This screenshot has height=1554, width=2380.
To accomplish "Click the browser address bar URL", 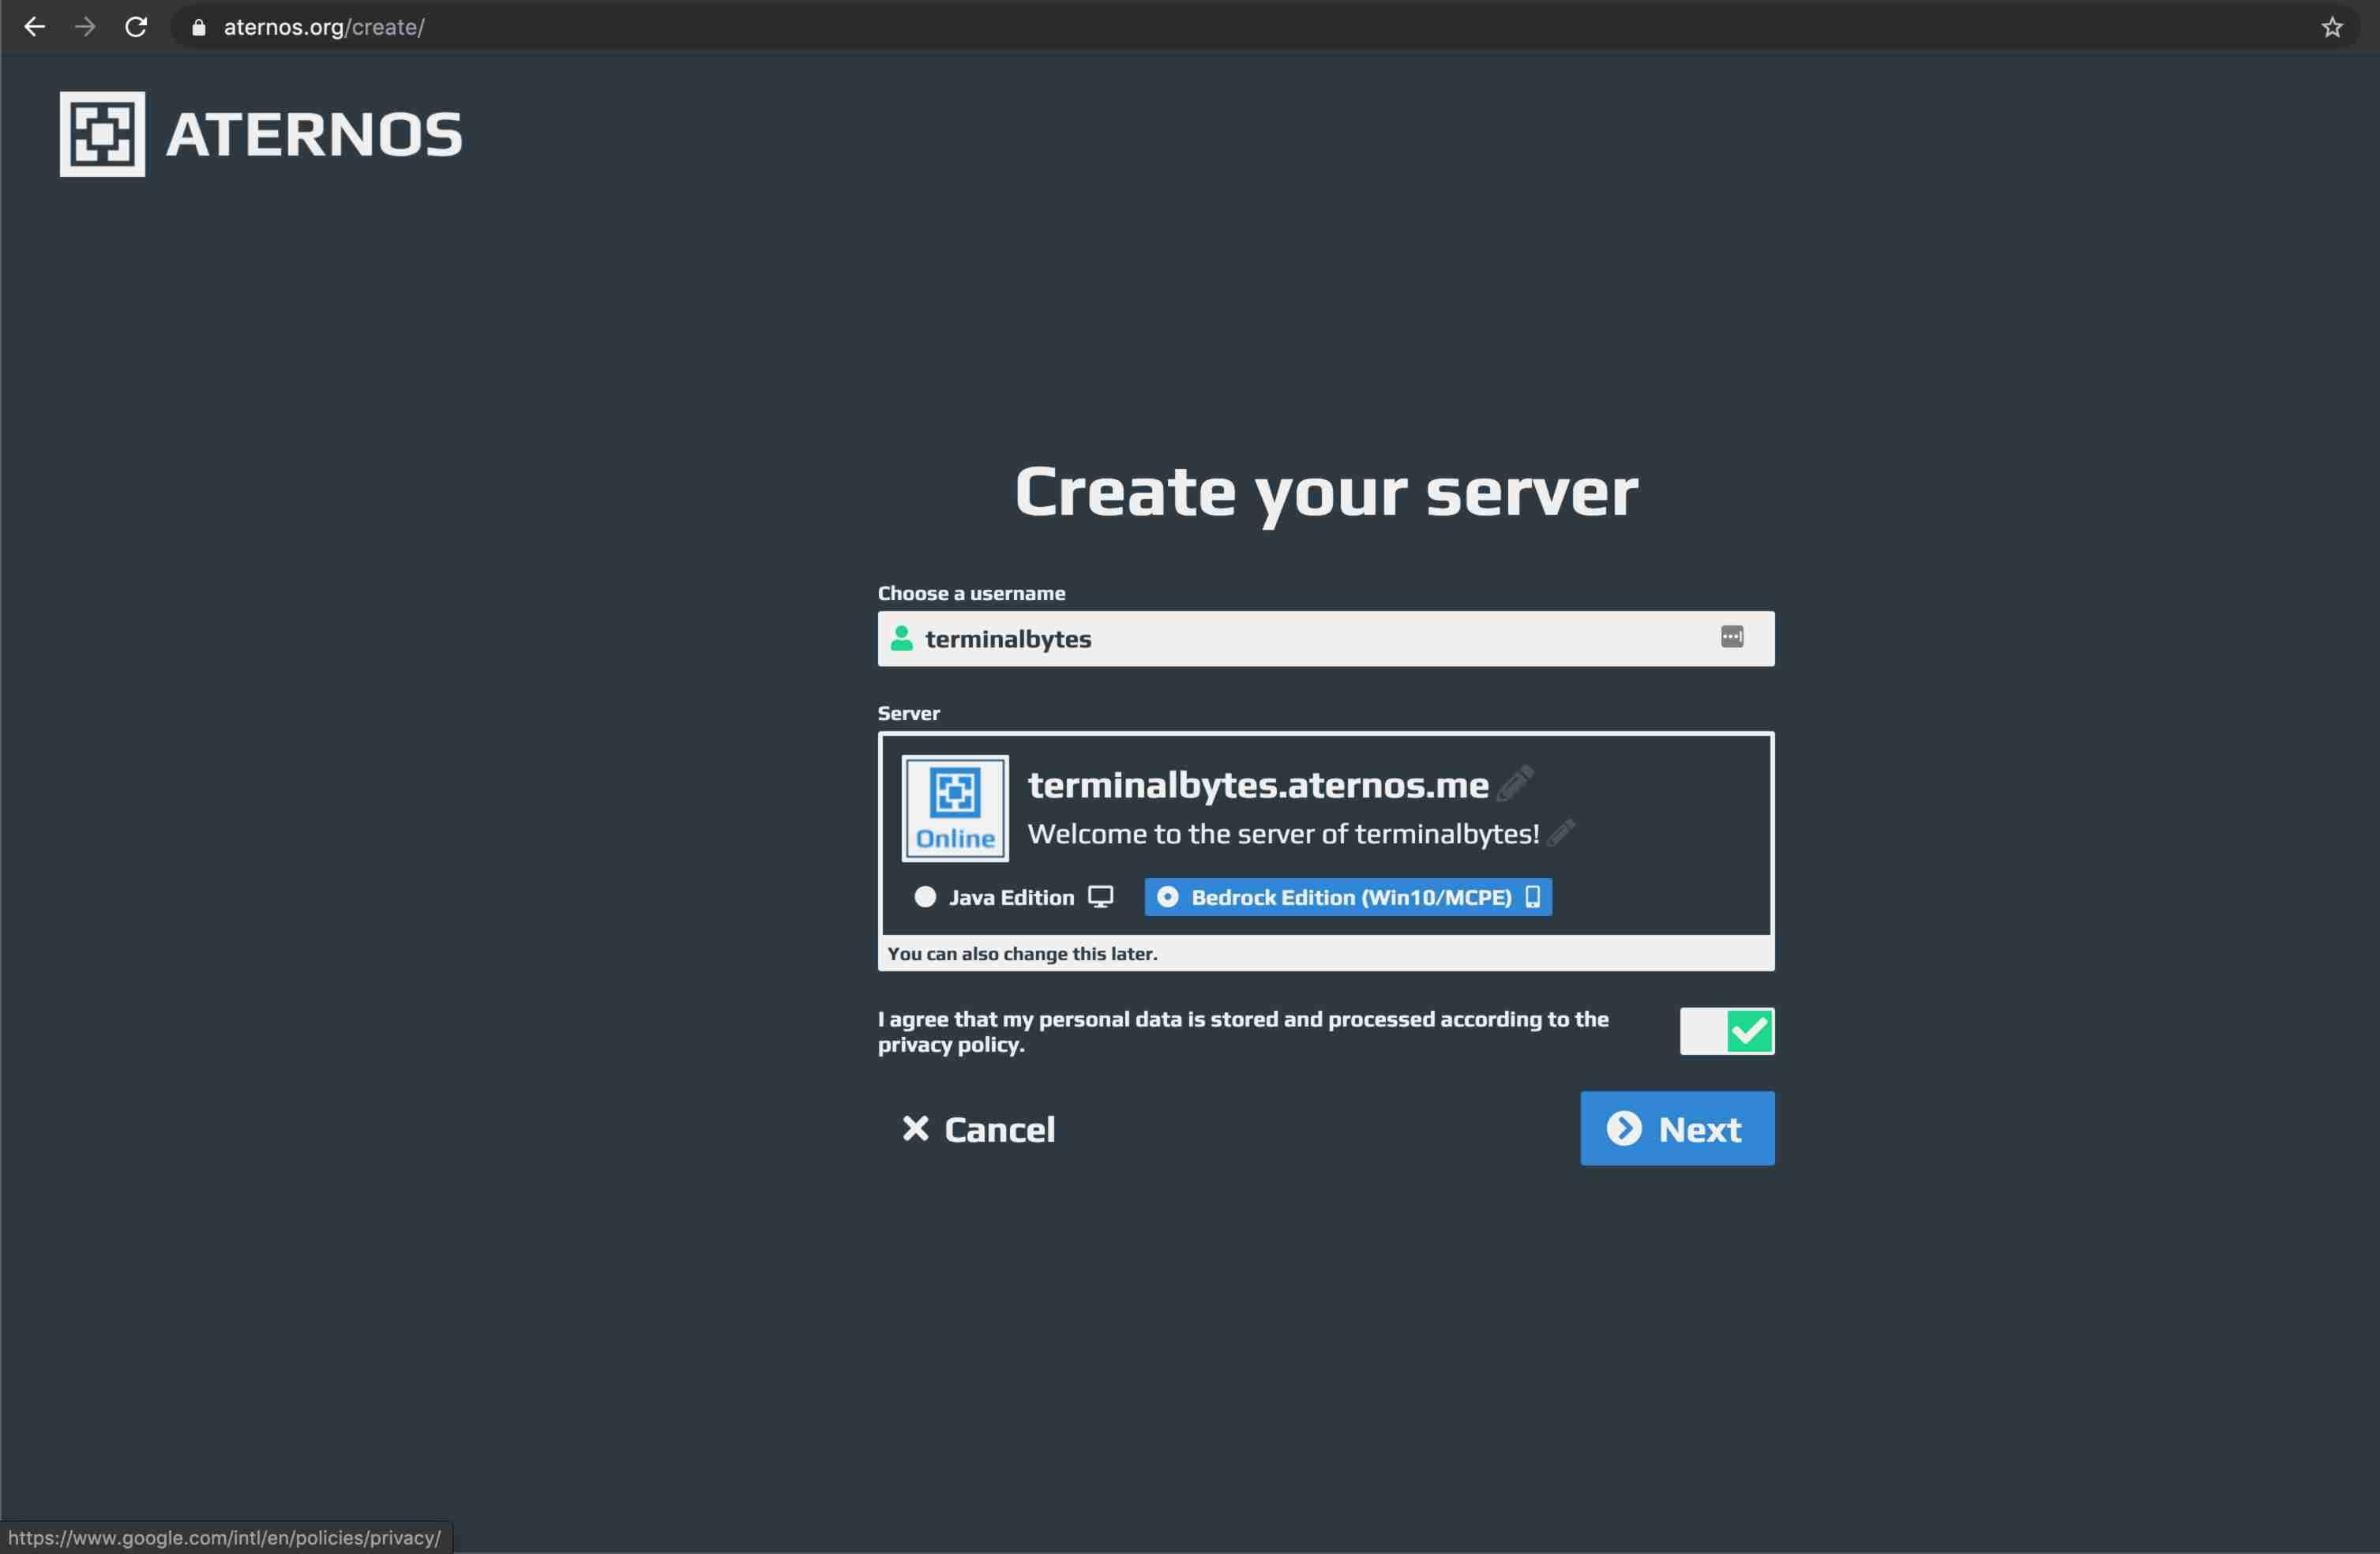I will [x=324, y=27].
